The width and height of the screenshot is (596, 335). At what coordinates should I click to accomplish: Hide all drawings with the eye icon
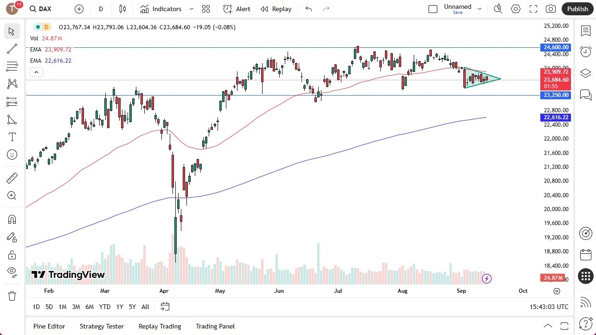12,272
